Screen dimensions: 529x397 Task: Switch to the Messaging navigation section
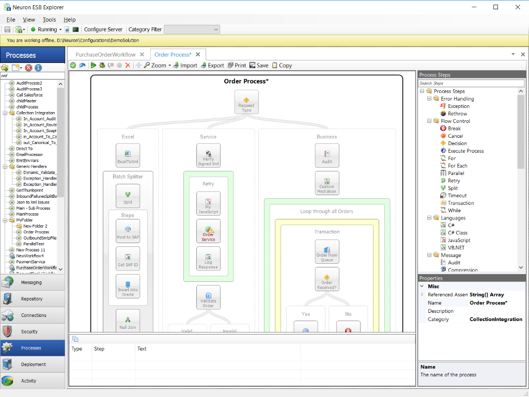pos(33,282)
